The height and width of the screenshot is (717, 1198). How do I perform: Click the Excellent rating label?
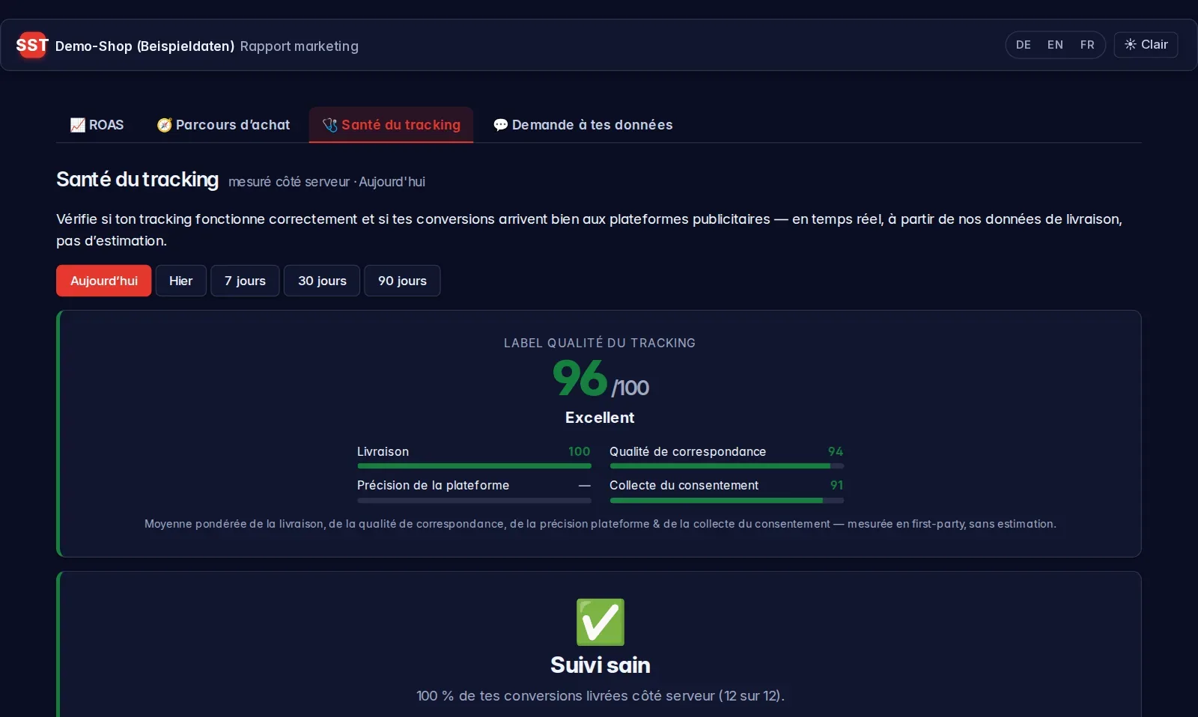pos(600,418)
